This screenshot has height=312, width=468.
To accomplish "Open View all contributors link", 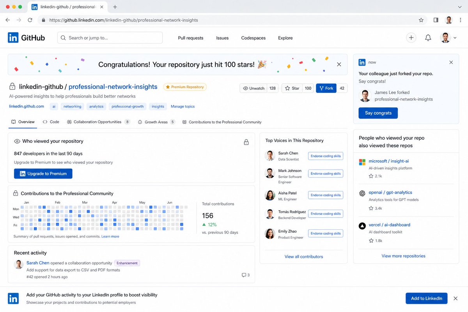I will 304,257.
